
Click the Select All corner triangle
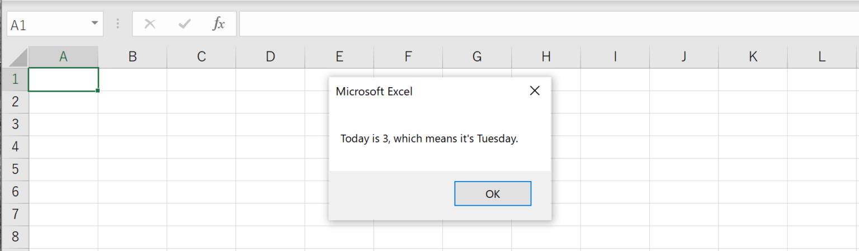(16, 57)
